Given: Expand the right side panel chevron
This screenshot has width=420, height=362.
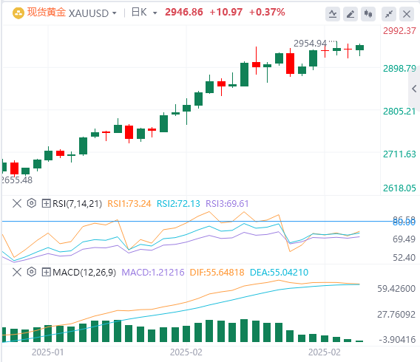Looking at the screenshot, I should tap(414, 89).
